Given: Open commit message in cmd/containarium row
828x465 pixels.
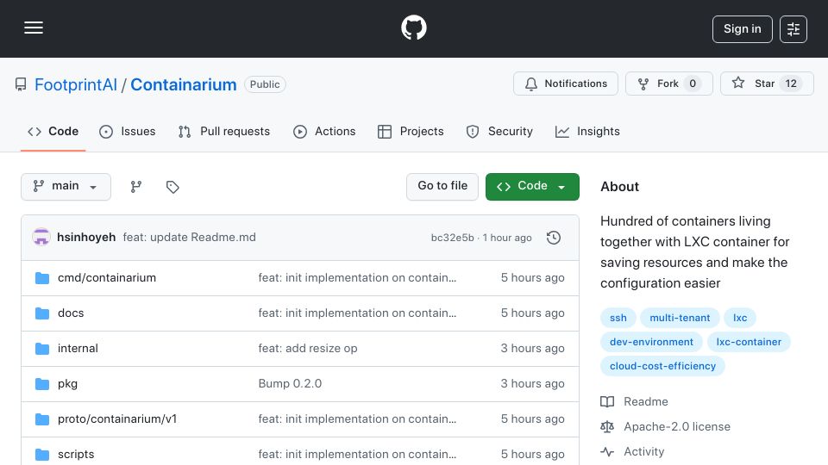Looking at the screenshot, I should pyautogui.click(x=357, y=278).
